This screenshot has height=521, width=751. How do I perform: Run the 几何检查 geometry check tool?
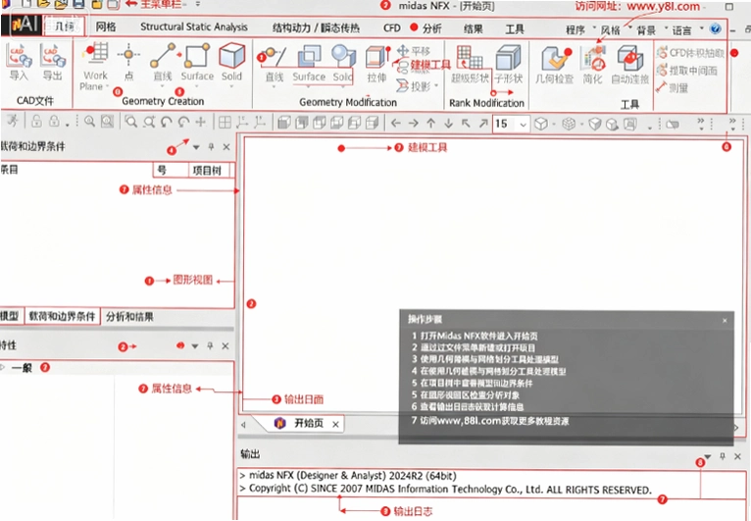tap(554, 65)
